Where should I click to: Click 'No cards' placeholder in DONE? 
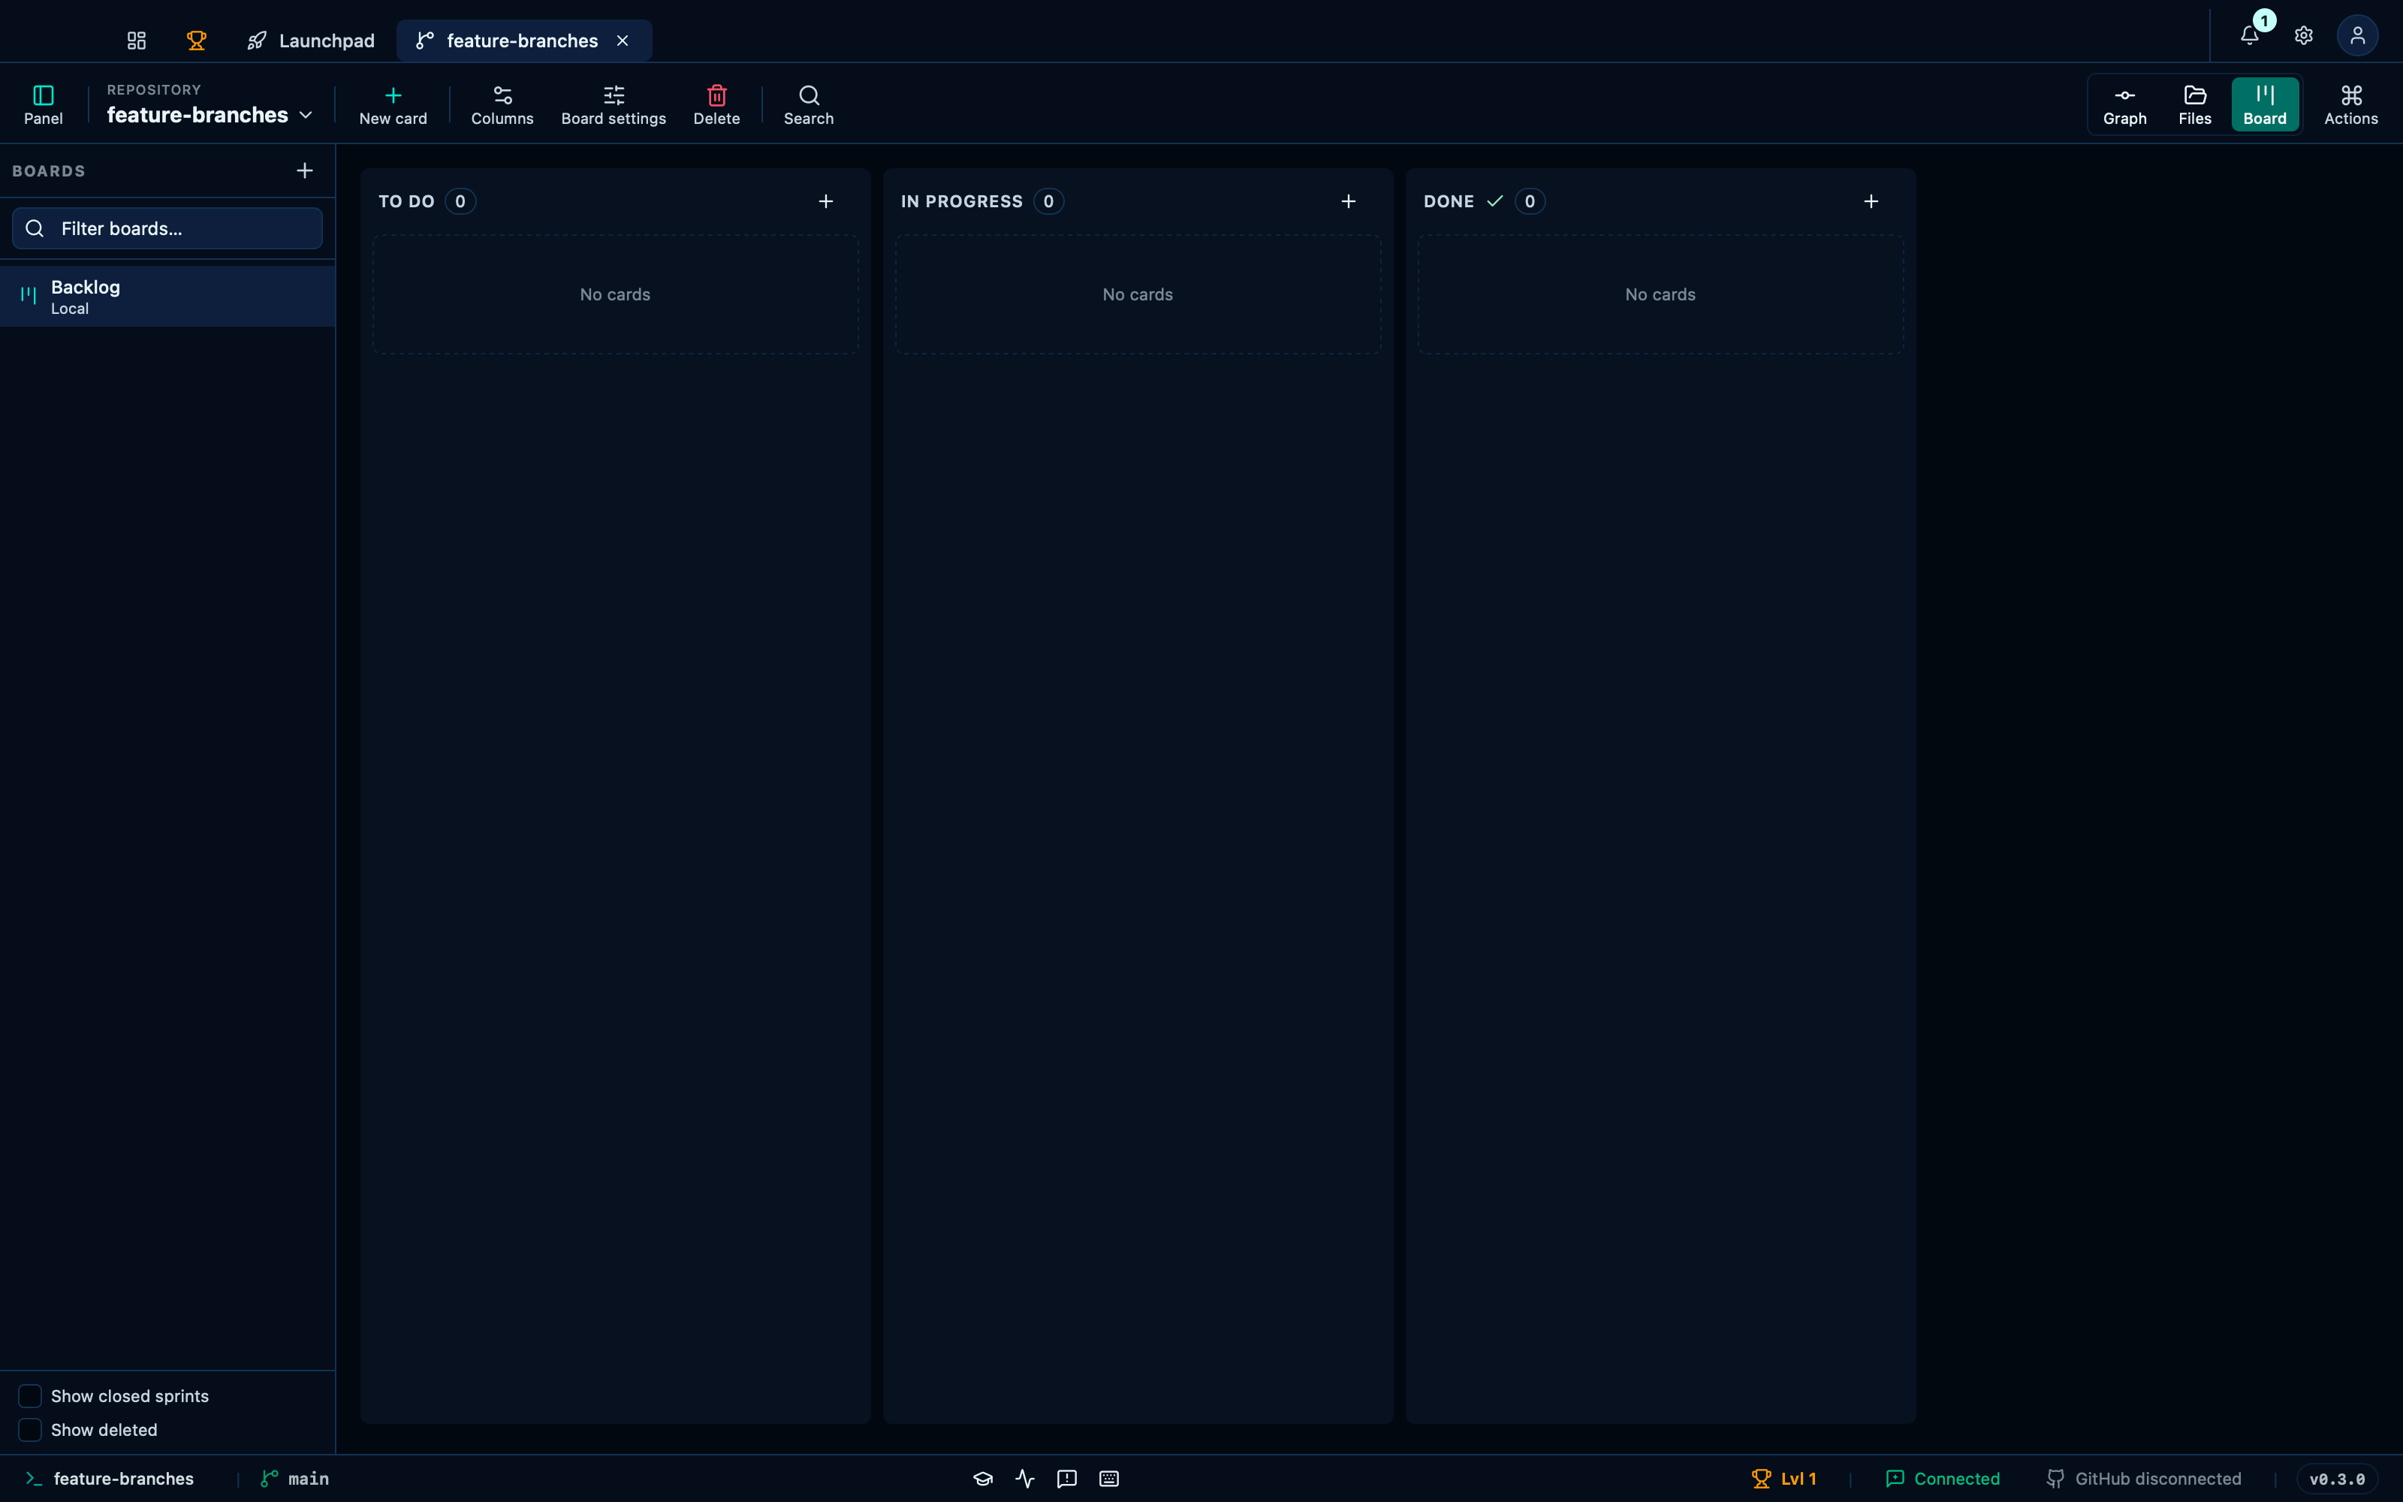1660,295
